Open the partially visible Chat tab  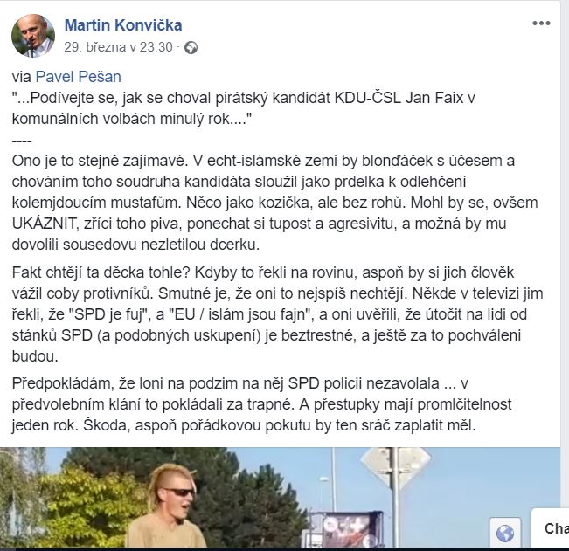click(550, 528)
